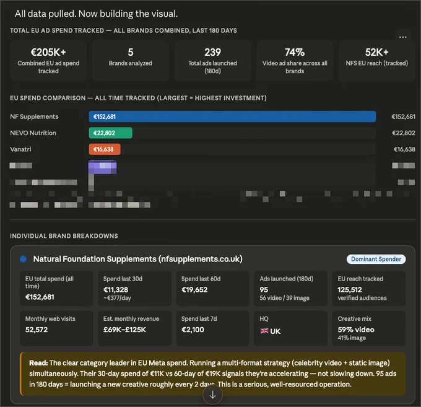
Task: Click the '56 video / 39 image' subtext
Action: pos(284,298)
